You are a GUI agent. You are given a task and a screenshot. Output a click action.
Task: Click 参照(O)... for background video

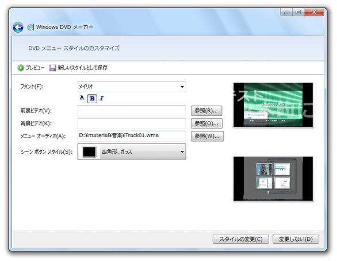coord(206,123)
